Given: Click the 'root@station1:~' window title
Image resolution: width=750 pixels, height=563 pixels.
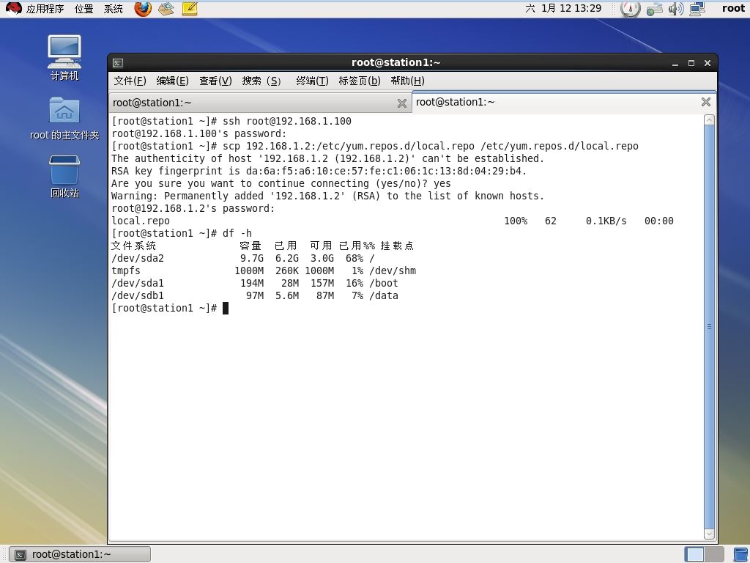Looking at the screenshot, I should (x=396, y=63).
